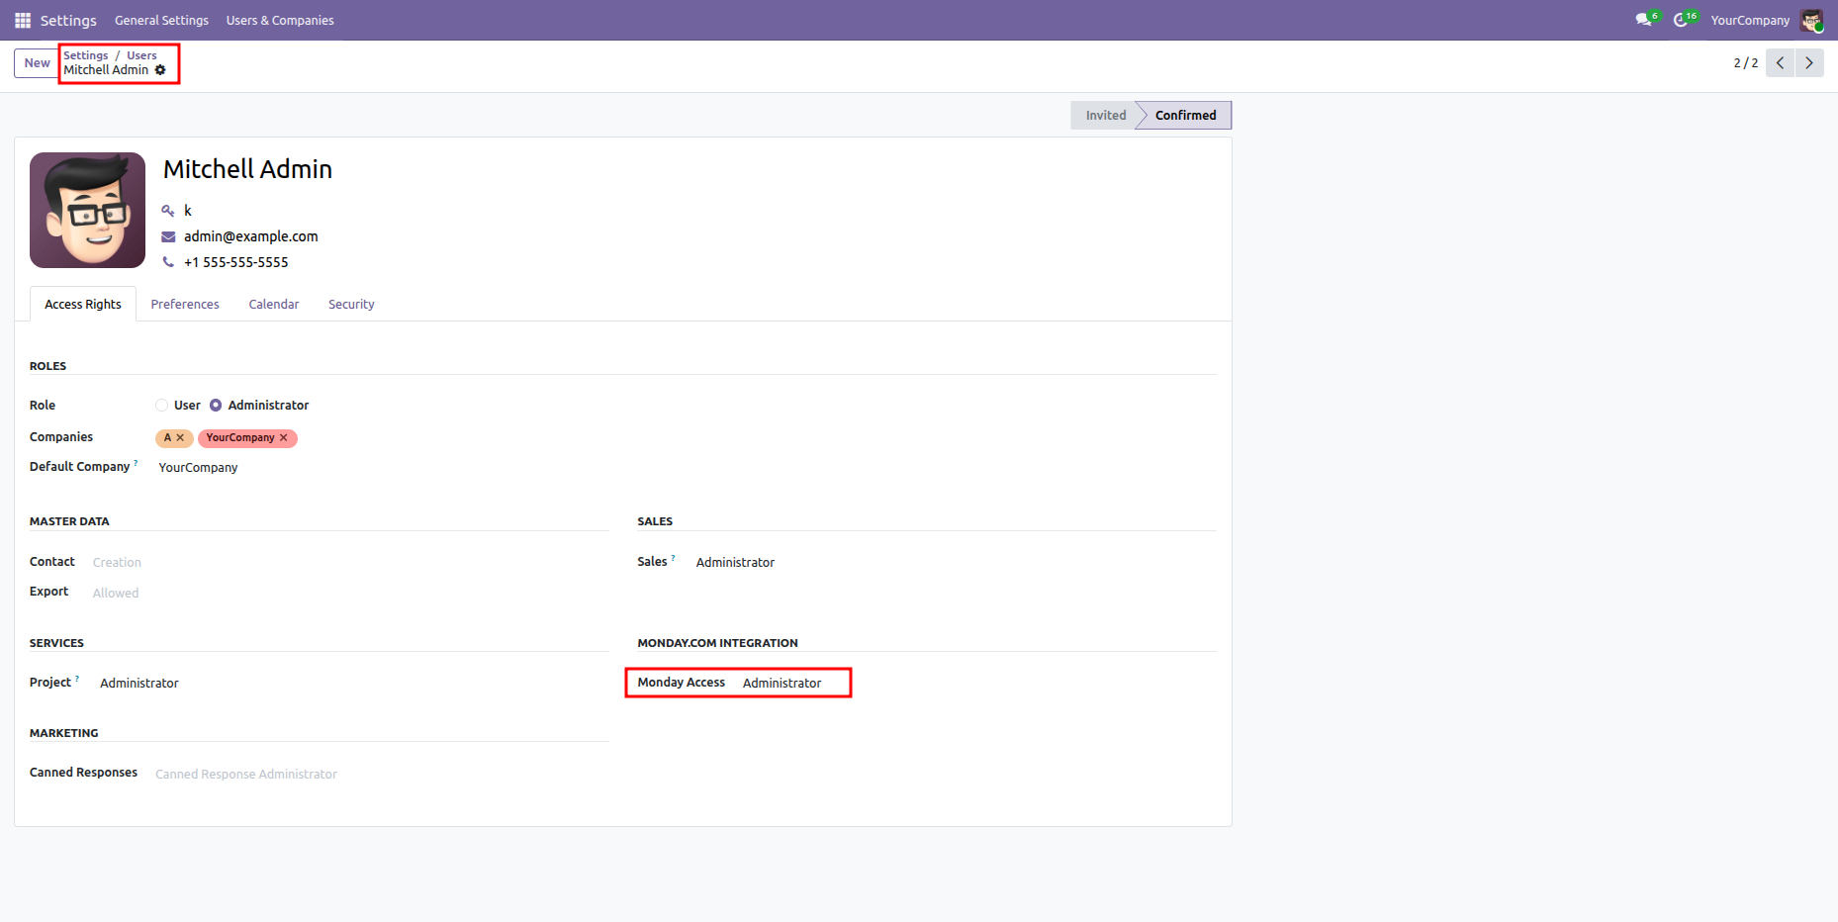Click the Default Company help question mark
Screen dimensions: 1838x922
point(136,463)
